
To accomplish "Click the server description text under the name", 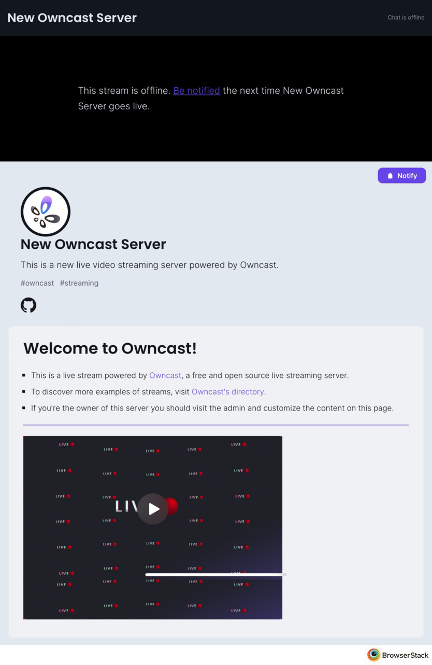I will tap(150, 265).
